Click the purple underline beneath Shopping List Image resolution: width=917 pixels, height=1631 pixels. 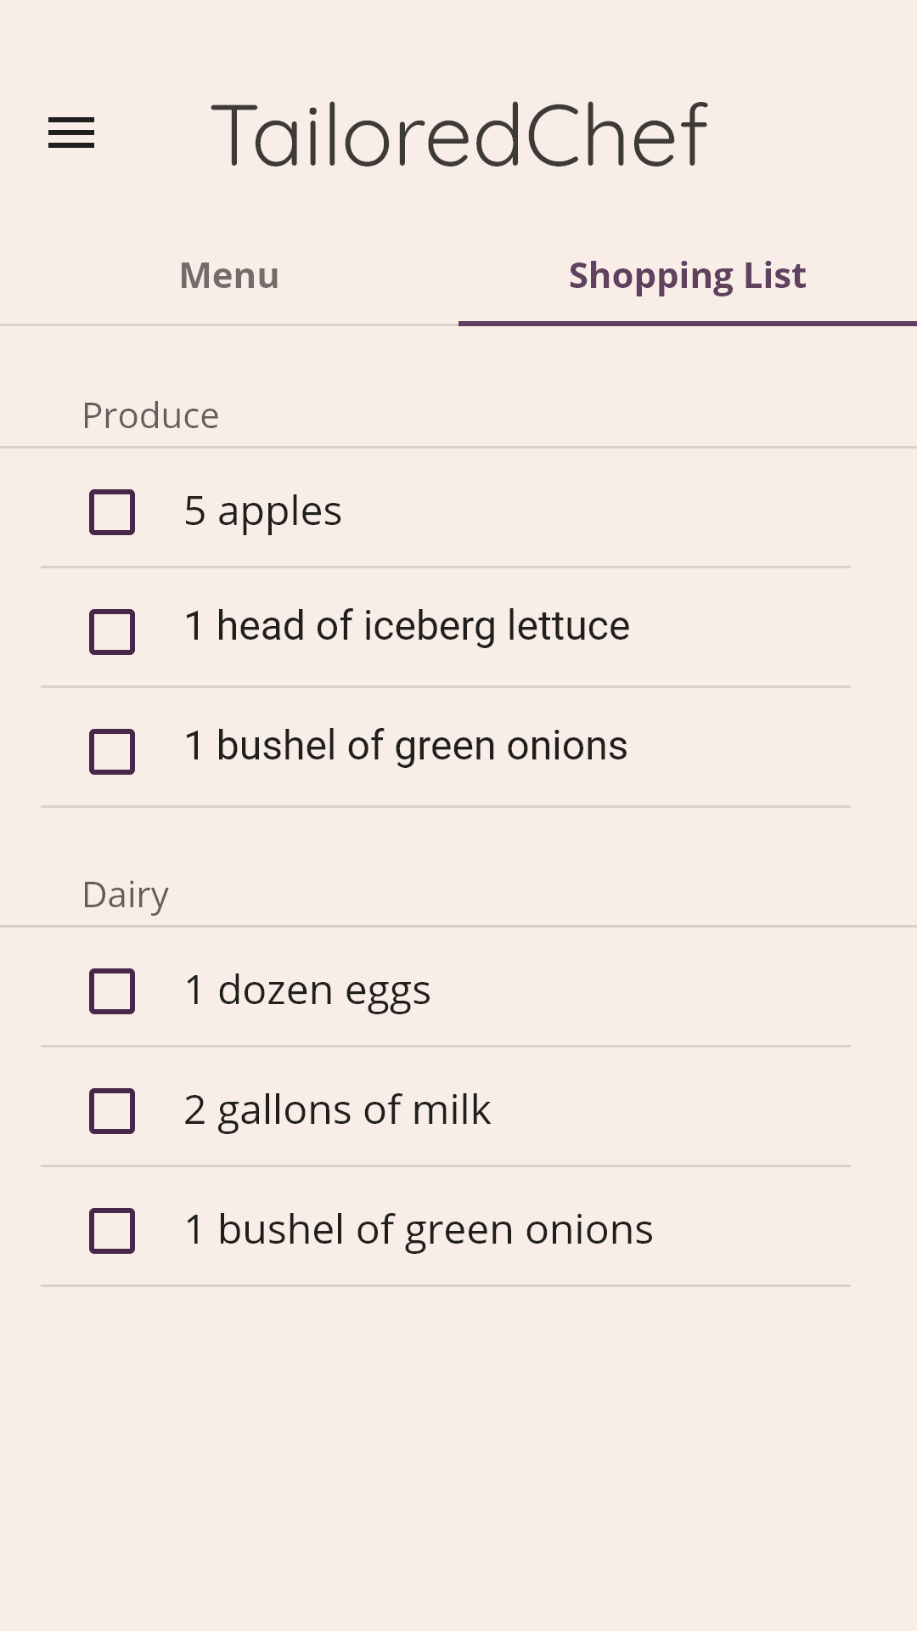tap(687, 324)
